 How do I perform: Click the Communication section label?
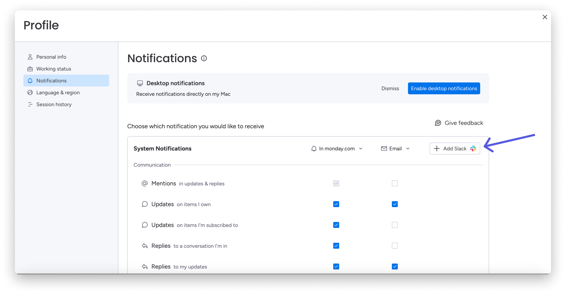coord(152,165)
